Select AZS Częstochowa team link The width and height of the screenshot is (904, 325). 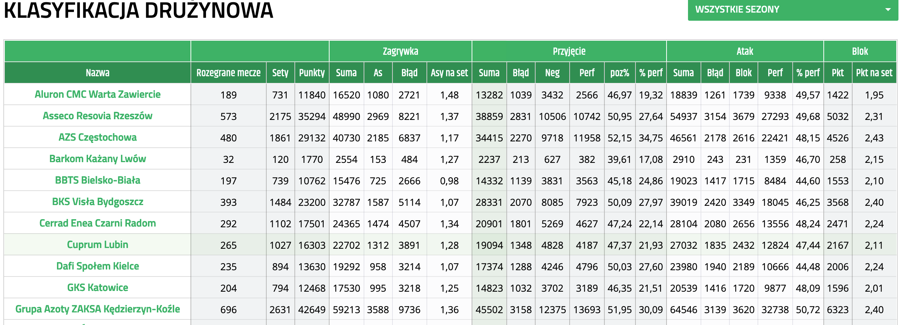click(97, 137)
